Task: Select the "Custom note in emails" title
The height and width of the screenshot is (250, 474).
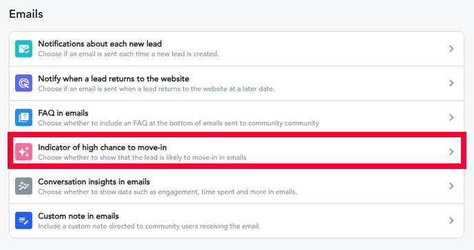Action: point(78,216)
